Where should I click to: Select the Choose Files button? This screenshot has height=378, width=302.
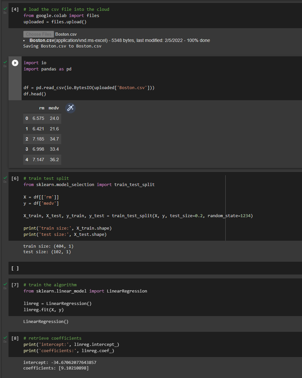(38, 34)
